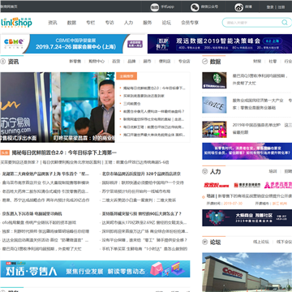Click the 注册 register link
The image size is (292, 292).
(x=281, y=7)
